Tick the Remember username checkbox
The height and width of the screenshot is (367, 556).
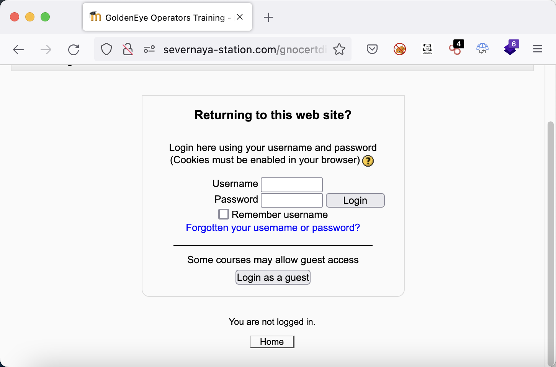pyautogui.click(x=224, y=214)
